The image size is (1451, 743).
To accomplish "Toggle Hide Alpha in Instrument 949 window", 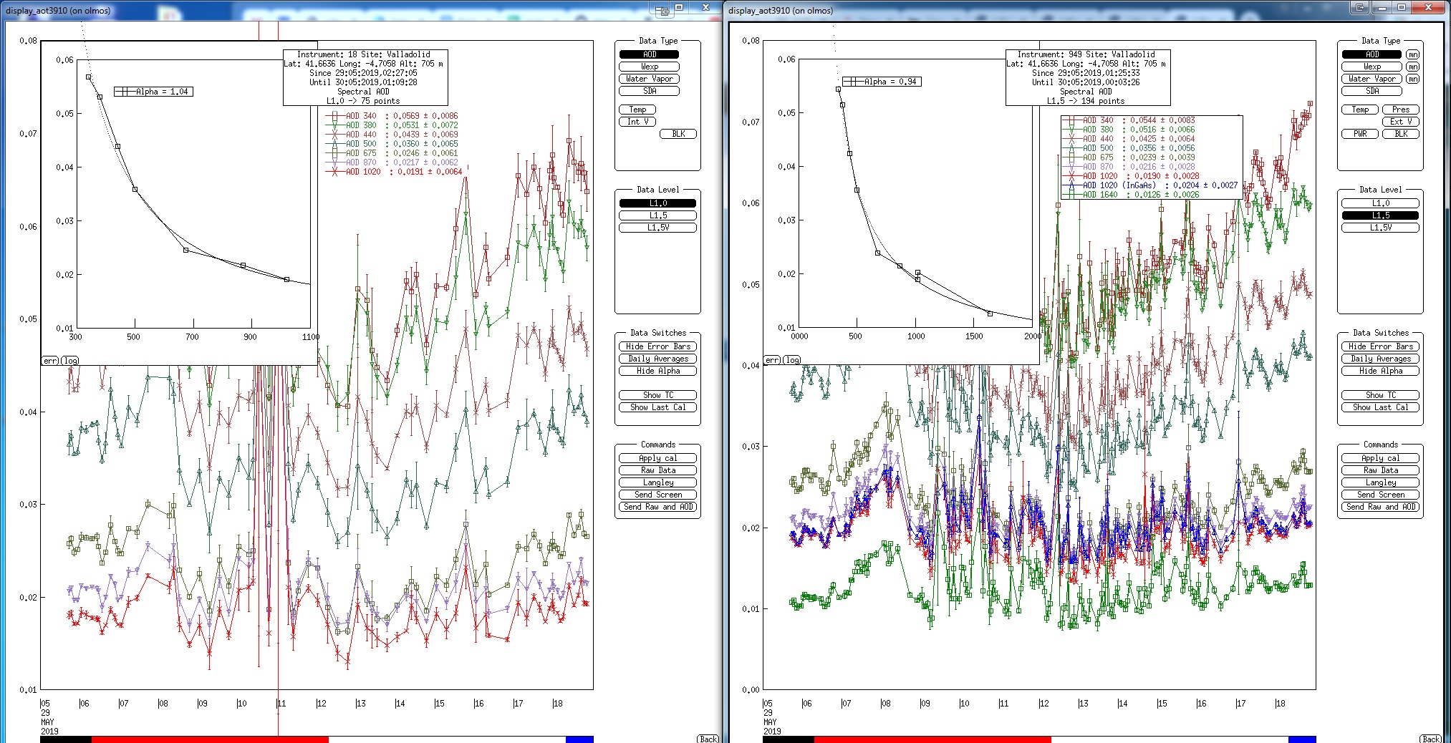I will point(1381,371).
